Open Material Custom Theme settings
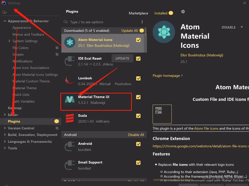This screenshot has height=186, width=249. tap(31, 81)
